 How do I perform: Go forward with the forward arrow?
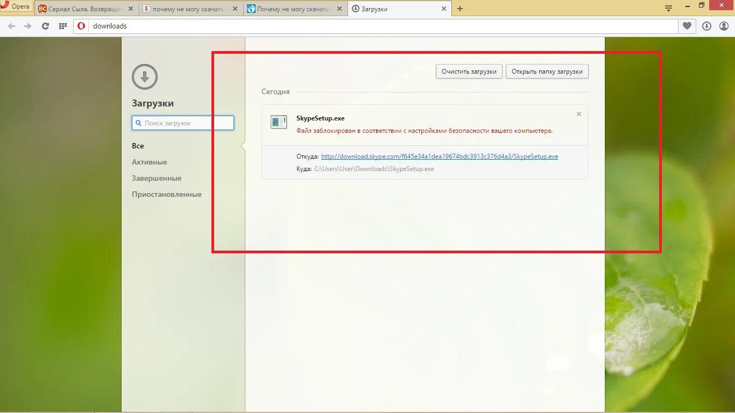(28, 26)
